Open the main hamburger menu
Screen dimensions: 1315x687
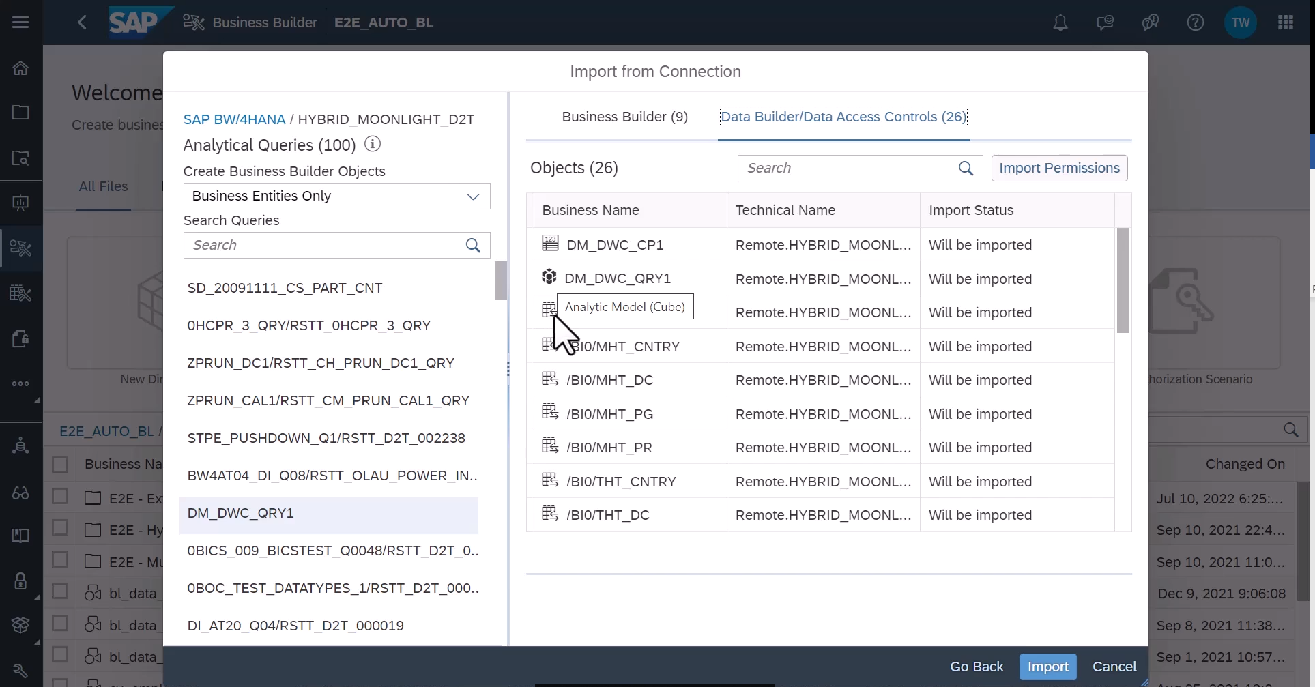click(x=20, y=23)
